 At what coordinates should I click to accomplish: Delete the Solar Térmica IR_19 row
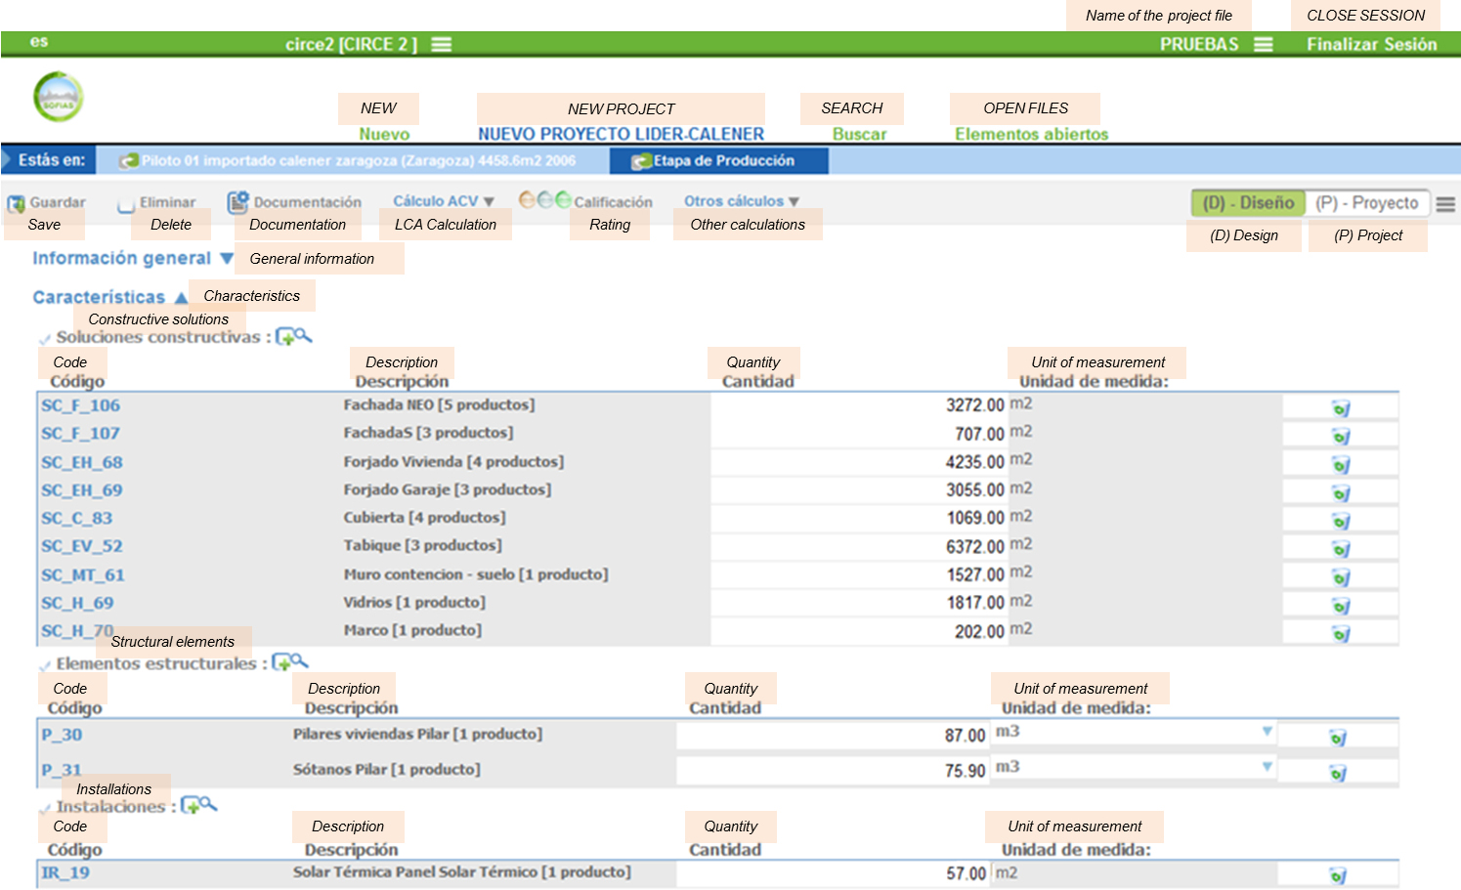point(1338,876)
